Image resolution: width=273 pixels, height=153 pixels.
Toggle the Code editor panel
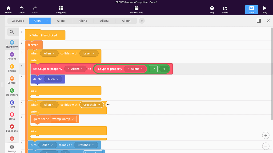[x=251, y=10]
